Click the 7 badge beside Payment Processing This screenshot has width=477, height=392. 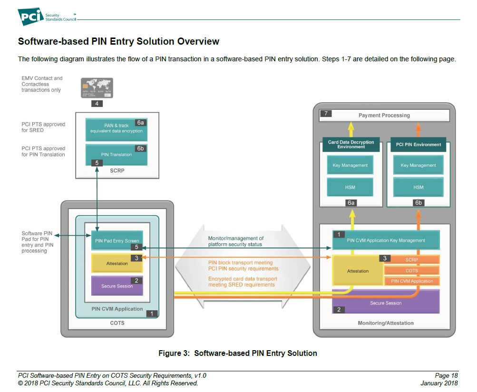[326, 114]
